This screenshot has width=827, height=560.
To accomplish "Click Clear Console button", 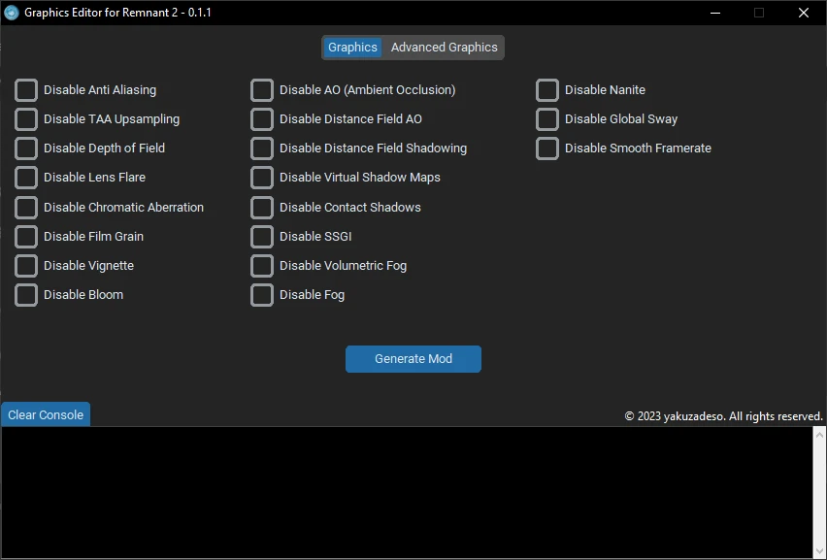I will (46, 415).
